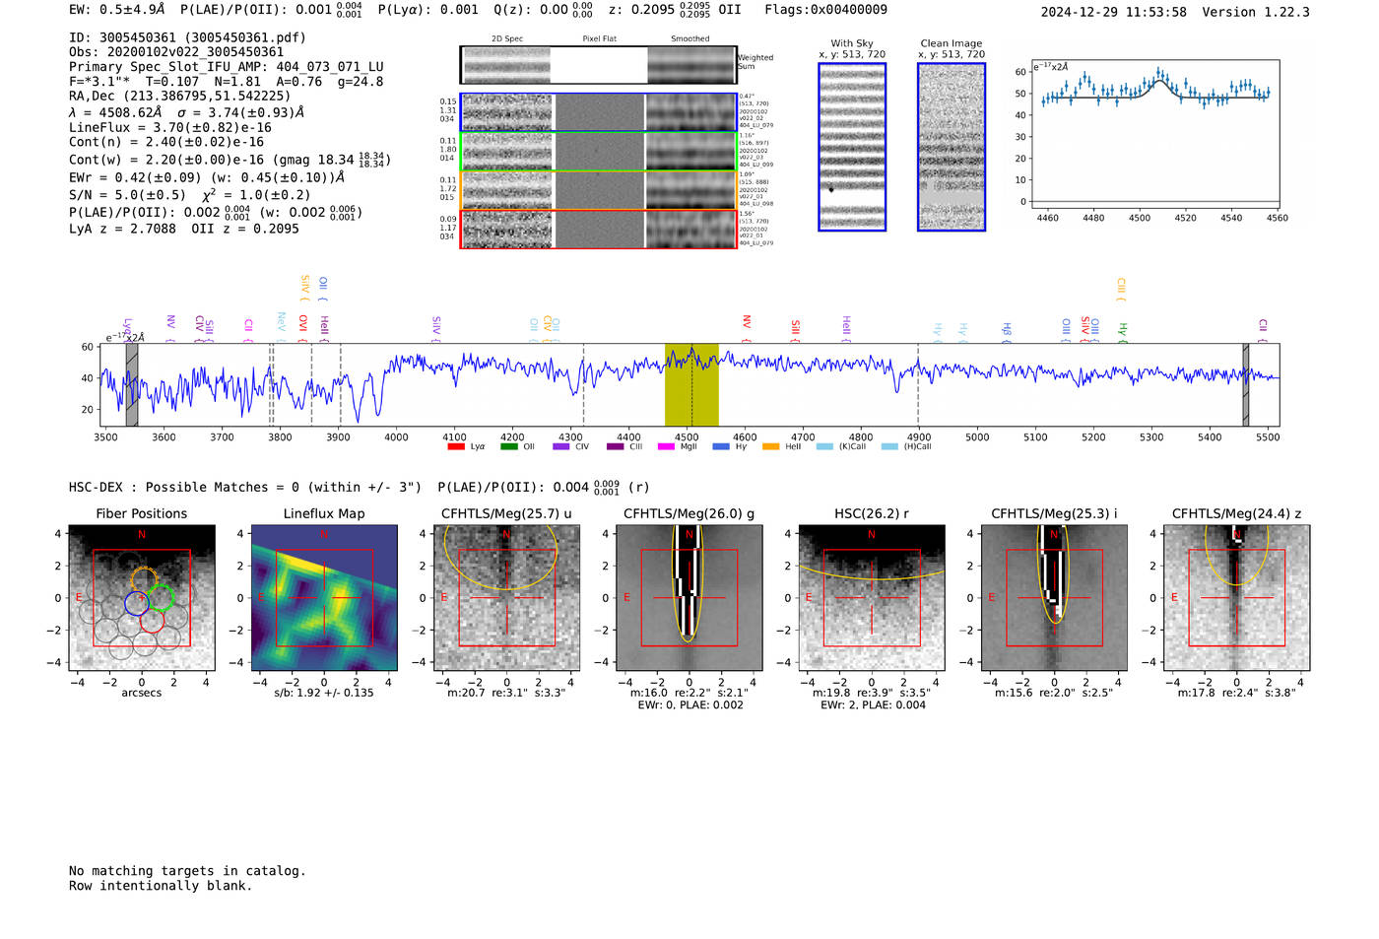Select the With Sky image panel
Image resolution: width=1379 pixels, height=939 pixels.
pos(852,147)
